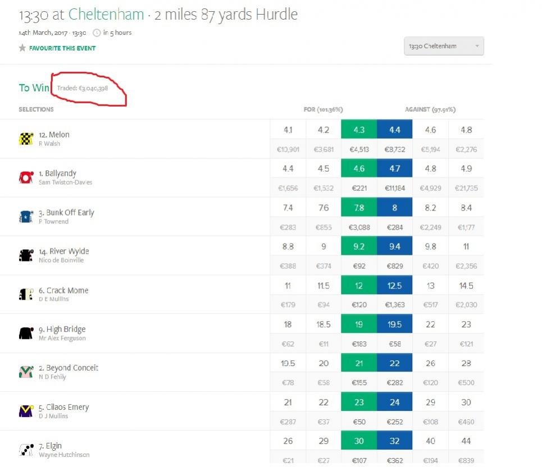Click the Cheltenham link in the title
Screen dimensions: 542x467
[106, 15]
